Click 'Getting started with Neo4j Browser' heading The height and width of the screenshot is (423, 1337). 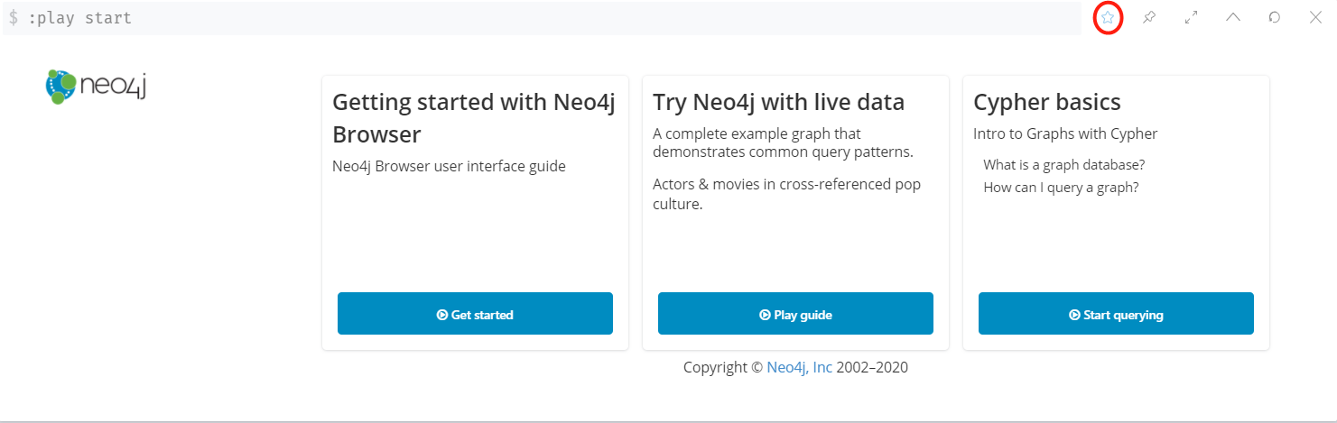(473, 118)
